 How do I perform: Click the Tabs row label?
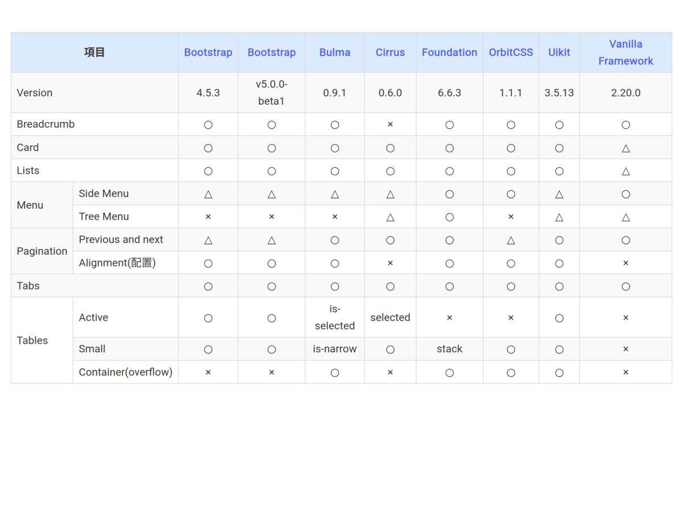[28, 286]
